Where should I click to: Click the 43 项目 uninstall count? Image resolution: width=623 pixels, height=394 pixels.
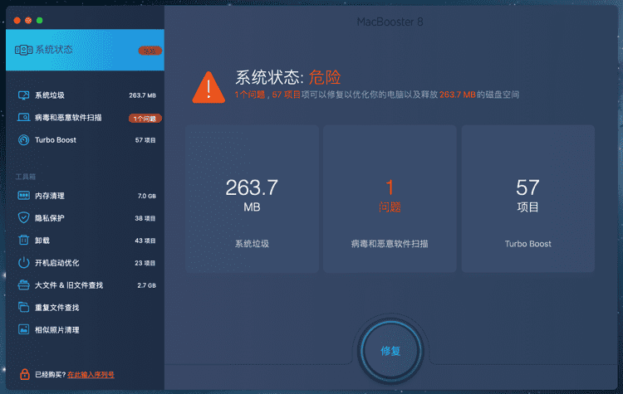coord(145,241)
